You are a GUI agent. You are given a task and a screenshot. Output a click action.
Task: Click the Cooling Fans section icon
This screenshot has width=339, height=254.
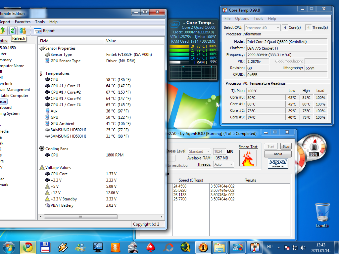(42, 148)
